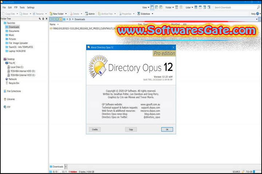Open Properties from the toolbar
Image resolution: width=262 pixels, height=174 pixels.
click(x=125, y=14)
